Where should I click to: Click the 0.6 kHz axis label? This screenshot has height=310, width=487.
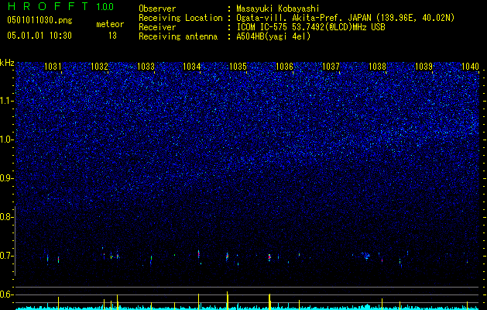pyautogui.click(x=6, y=294)
